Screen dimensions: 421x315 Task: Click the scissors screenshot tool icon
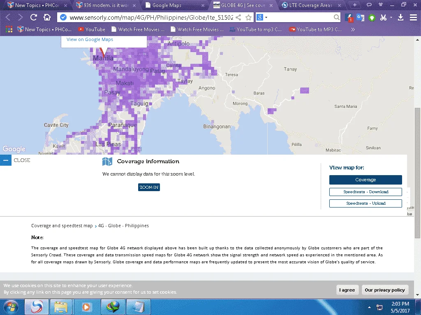coord(384,18)
